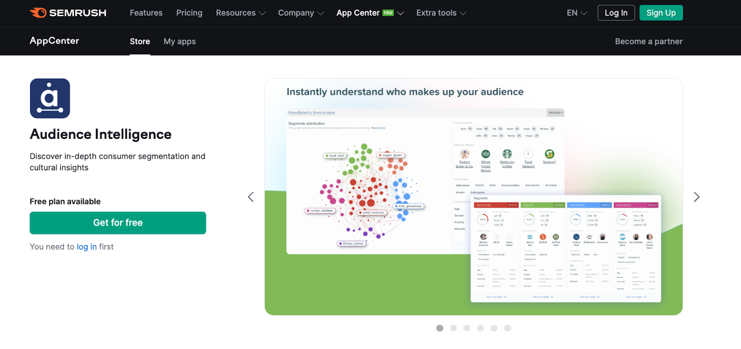Screen dimensions: 741x349
Task: Select the fourth carousel dot
Action: (x=481, y=328)
